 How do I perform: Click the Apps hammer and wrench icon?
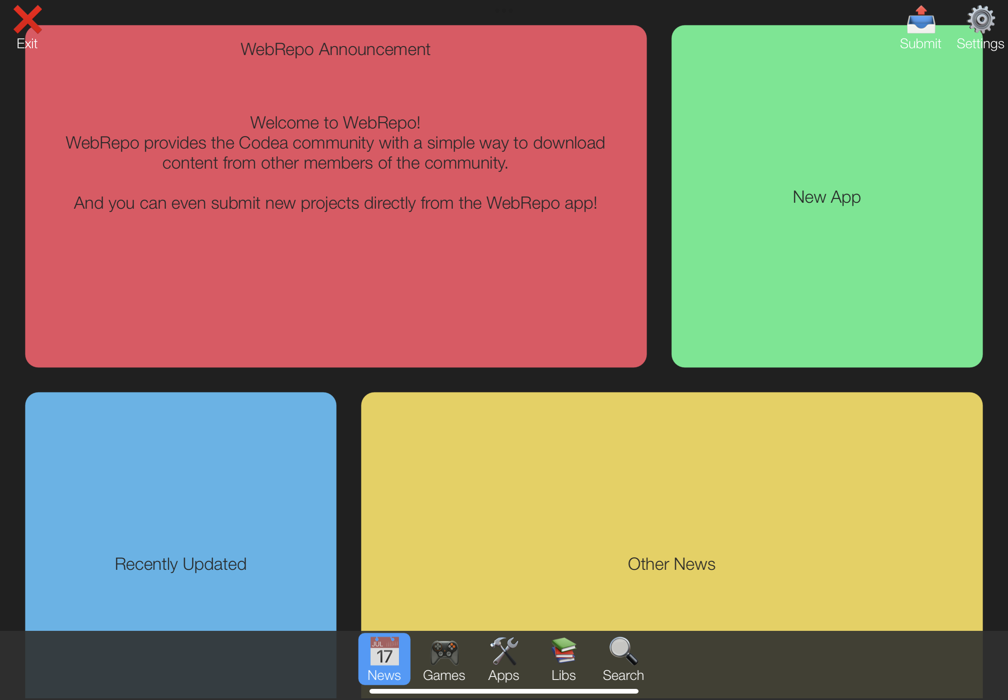pyautogui.click(x=504, y=651)
